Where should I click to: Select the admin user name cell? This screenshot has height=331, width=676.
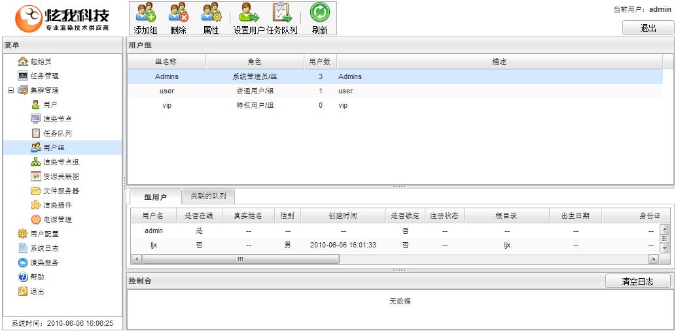click(154, 230)
